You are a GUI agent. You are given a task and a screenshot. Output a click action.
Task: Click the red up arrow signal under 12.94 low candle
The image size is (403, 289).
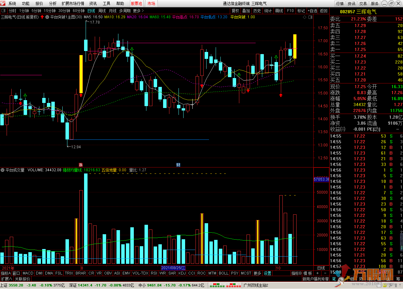click(81, 95)
